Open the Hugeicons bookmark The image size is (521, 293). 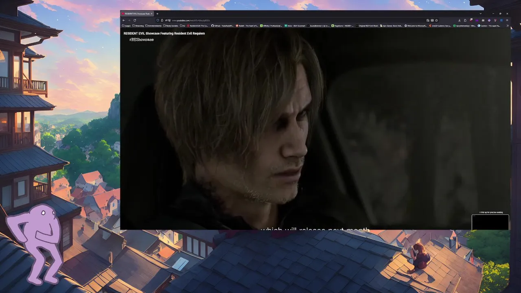(343, 26)
